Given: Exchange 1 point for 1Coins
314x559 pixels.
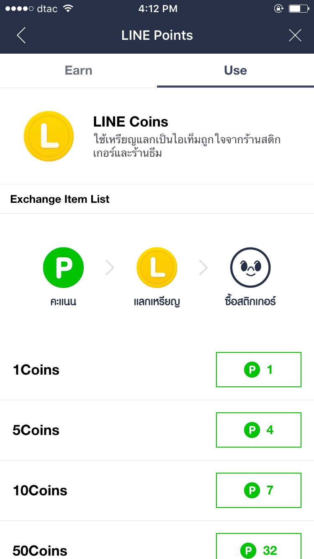Looking at the screenshot, I should [x=258, y=370].
